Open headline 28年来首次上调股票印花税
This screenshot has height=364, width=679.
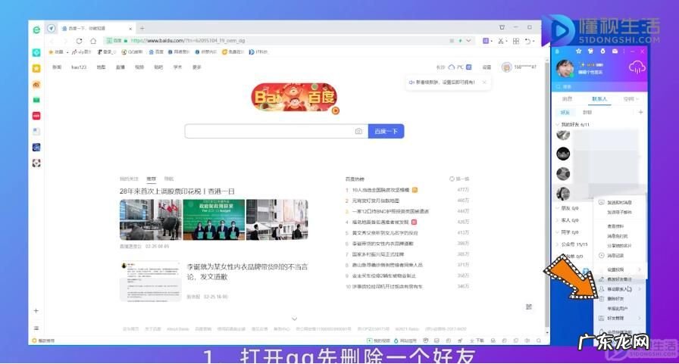click(x=177, y=191)
